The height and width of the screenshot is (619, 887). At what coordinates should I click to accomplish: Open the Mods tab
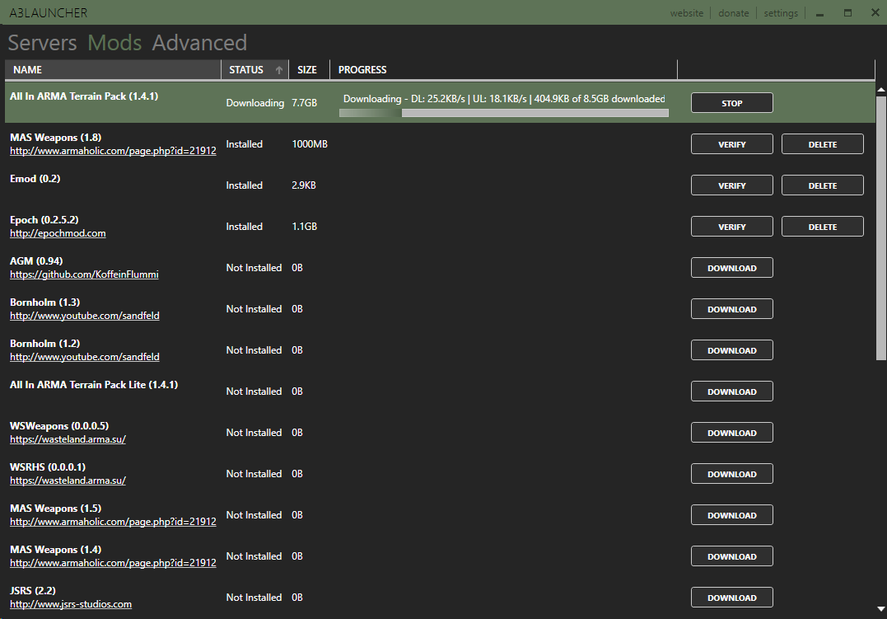point(114,43)
